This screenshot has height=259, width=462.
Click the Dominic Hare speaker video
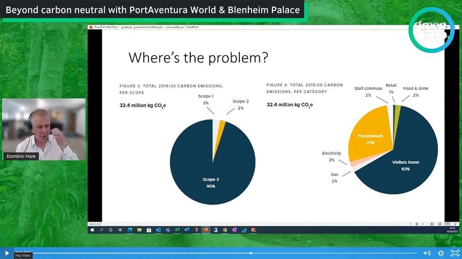coord(44,129)
